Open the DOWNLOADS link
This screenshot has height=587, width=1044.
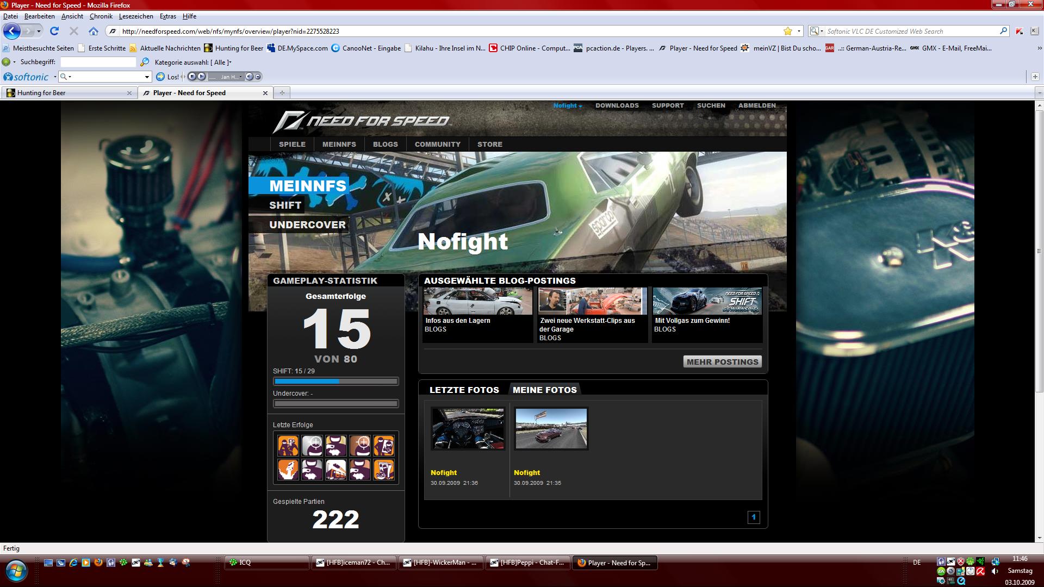[617, 105]
